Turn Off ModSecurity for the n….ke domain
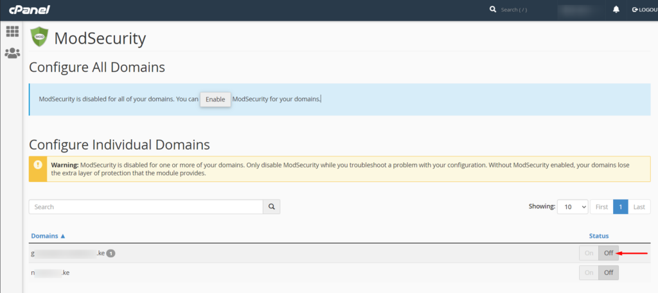 (609, 272)
